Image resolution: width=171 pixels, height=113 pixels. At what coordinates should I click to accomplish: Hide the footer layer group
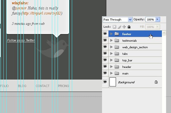[105, 34]
